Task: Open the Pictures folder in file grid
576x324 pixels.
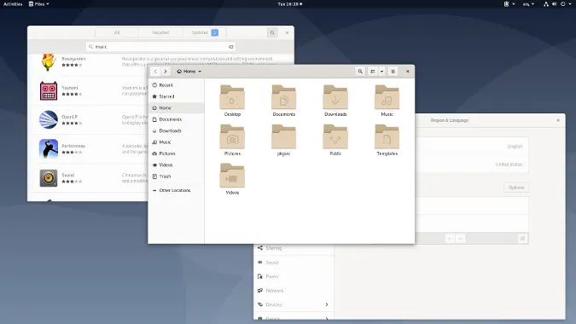Action: coord(232,140)
